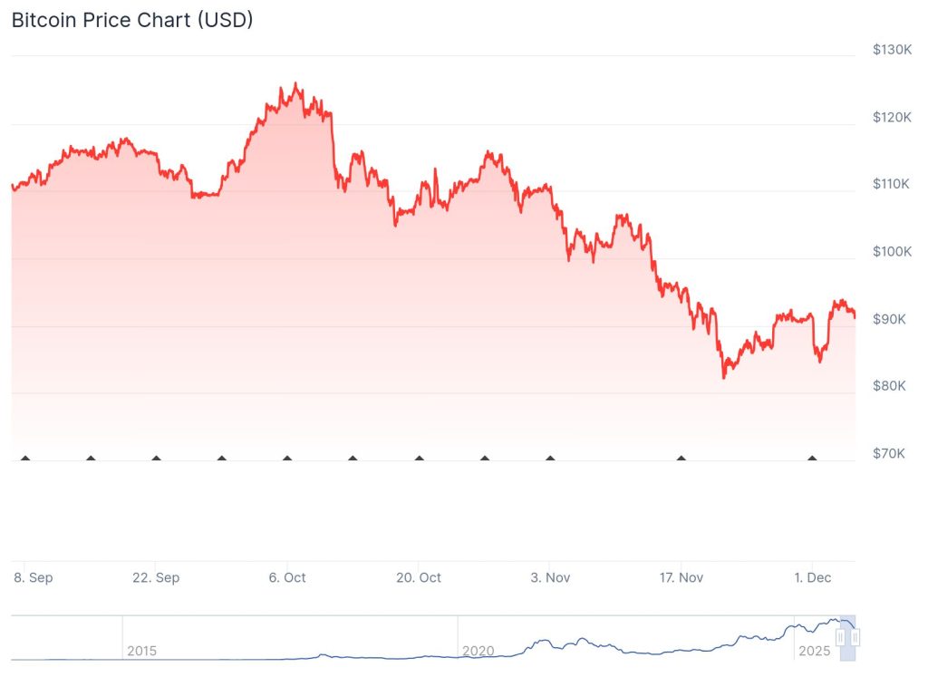Select the diamond marker above 3. Nov
The height and width of the screenshot is (677, 928).
(x=550, y=459)
